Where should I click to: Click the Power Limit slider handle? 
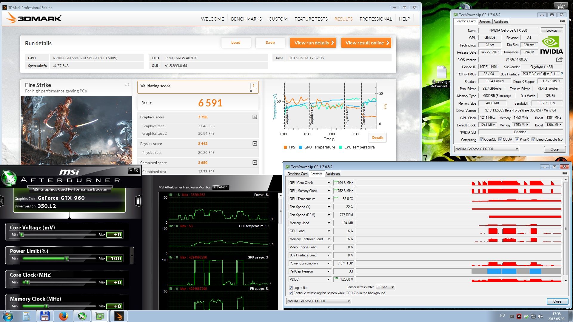tap(67, 258)
